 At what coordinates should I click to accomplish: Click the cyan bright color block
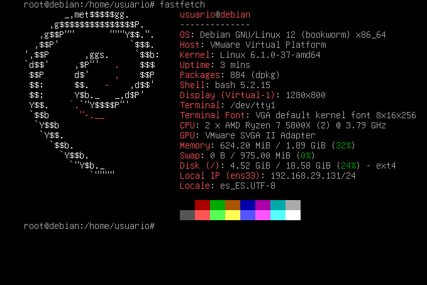(278, 215)
